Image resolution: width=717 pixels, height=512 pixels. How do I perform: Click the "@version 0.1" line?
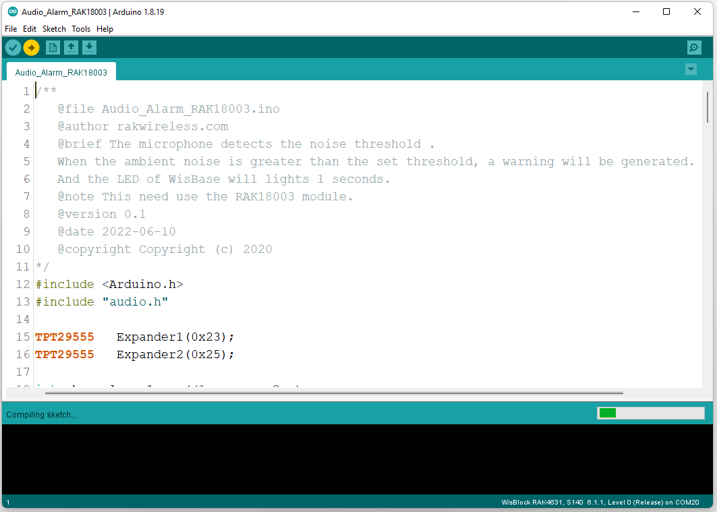102,214
